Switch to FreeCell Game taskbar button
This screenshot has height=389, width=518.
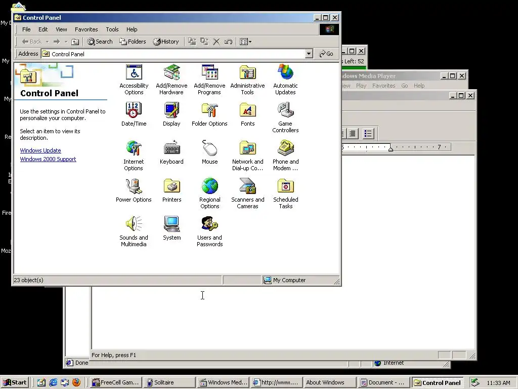[116, 382]
